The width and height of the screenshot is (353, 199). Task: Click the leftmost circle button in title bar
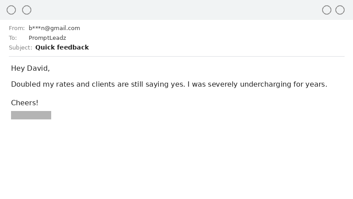[x=11, y=10]
